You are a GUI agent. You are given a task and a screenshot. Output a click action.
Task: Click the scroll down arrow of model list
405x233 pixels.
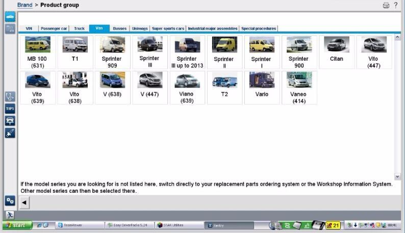point(398,176)
